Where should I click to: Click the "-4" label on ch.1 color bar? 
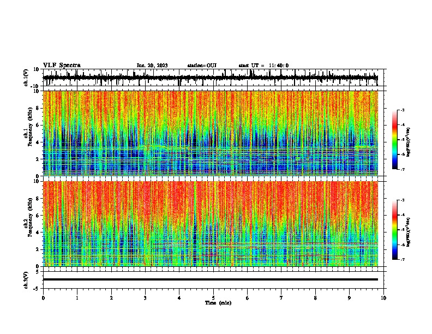coord(402,125)
